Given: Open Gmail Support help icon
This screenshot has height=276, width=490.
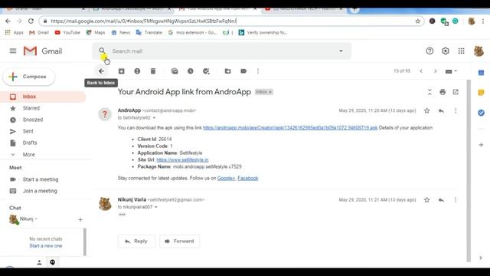Looking at the screenshot, I should click(430, 51).
